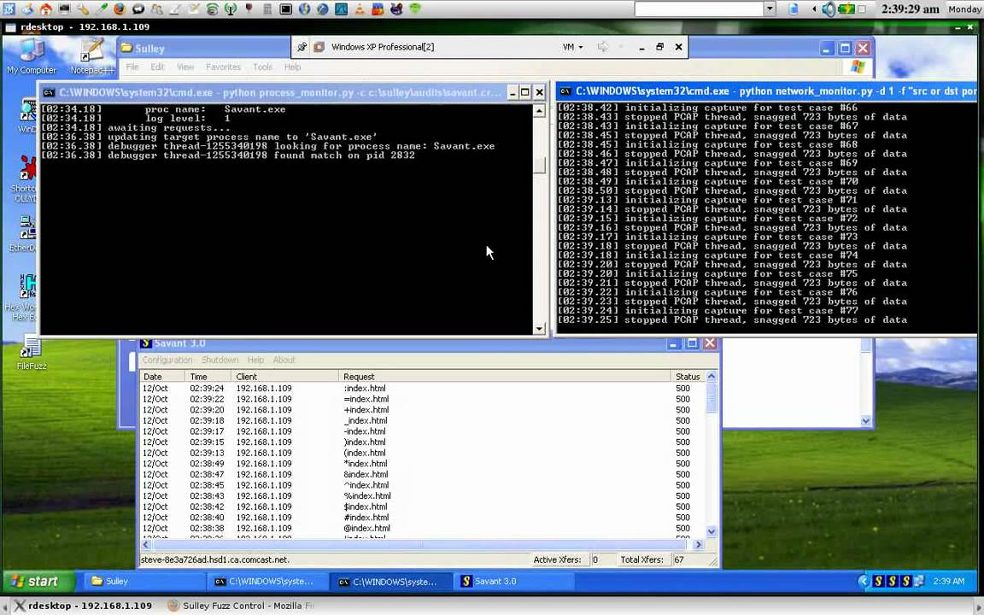Launch Firefox from the top panel

pos(120,9)
